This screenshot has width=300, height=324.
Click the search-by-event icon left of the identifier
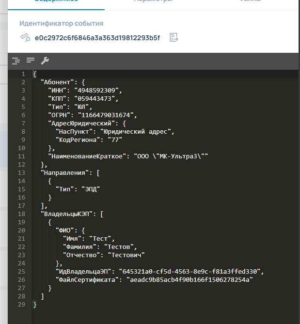point(25,37)
